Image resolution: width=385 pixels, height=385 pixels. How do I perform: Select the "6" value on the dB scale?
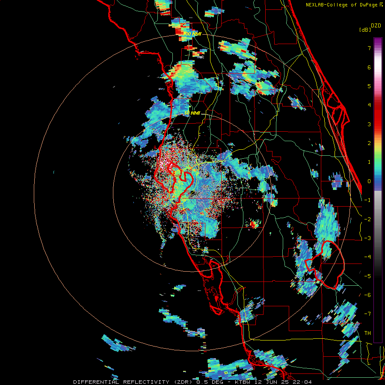point(369,67)
